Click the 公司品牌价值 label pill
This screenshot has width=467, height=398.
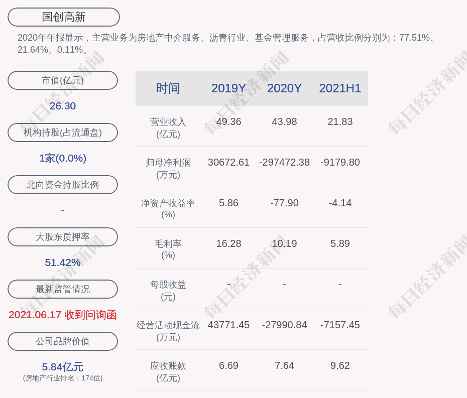pyautogui.click(x=63, y=341)
